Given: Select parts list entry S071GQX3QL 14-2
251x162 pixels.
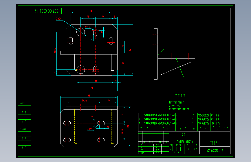Looking at the screenshot, I should coord(166,119).
